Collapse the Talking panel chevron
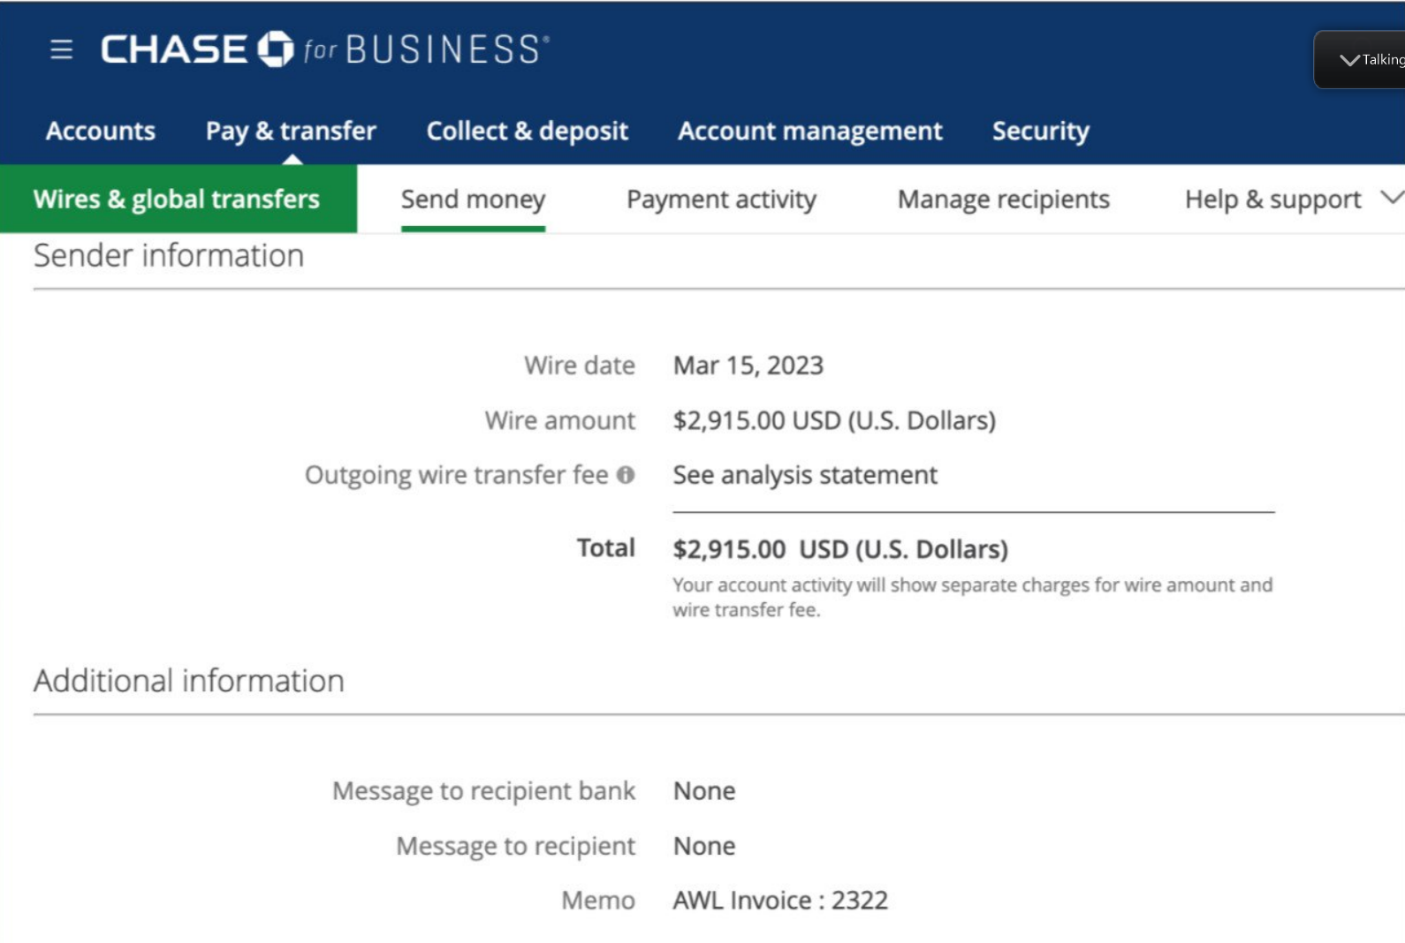 1349,60
